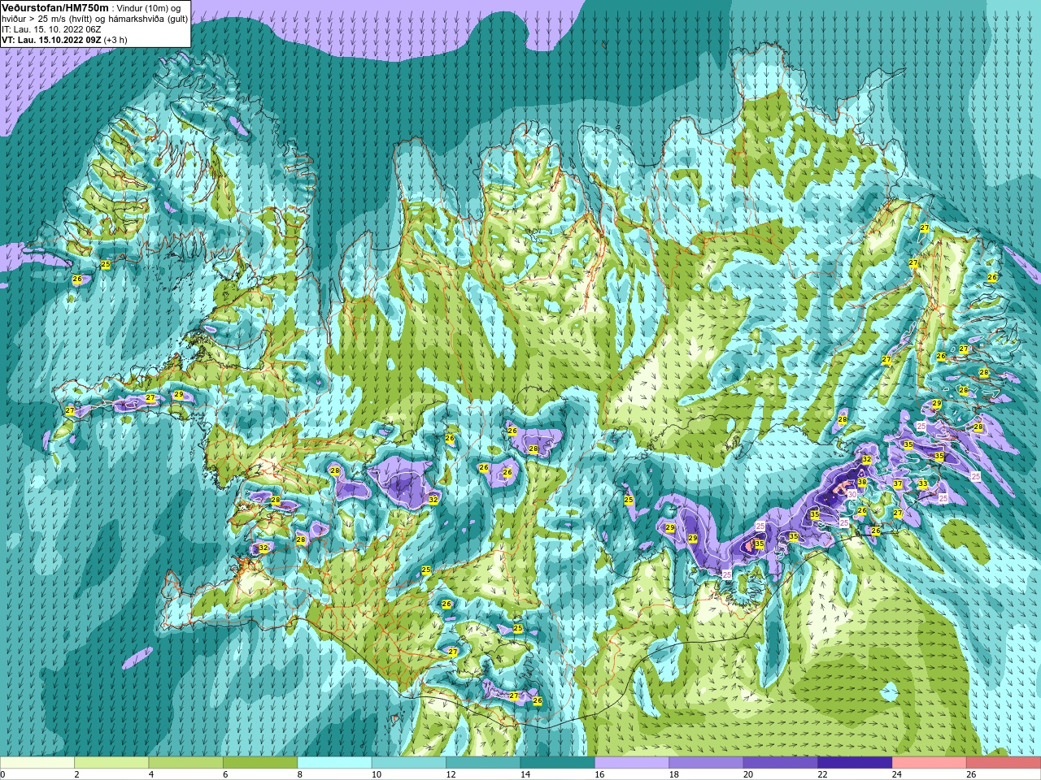Click the dark teal 14–16 m/s legend swatch
The image size is (1041, 780).
coord(558,763)
